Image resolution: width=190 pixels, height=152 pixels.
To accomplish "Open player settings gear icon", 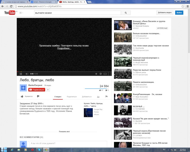I will 101,74.
